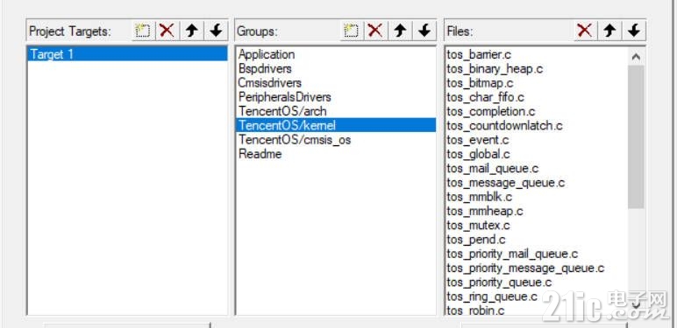
Task: Click the Files list scrollbar thumb
Action: 636,136
